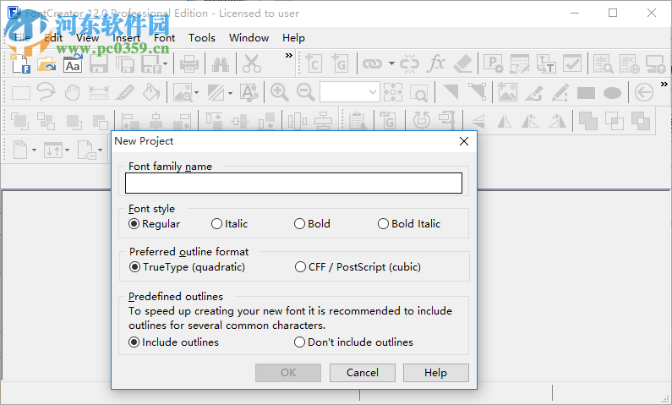This screenshot has width=672, height=405.
Task: Click the Cut scissors icon
Action: [x=252, y=64]
